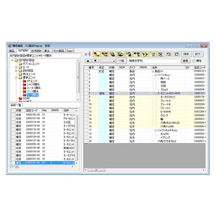Select the DEMO red folder
The image size is (217, 217).
point(24,98)
